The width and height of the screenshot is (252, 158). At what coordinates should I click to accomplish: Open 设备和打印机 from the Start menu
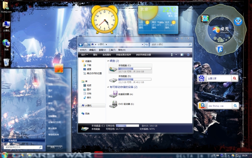point(55,122)
